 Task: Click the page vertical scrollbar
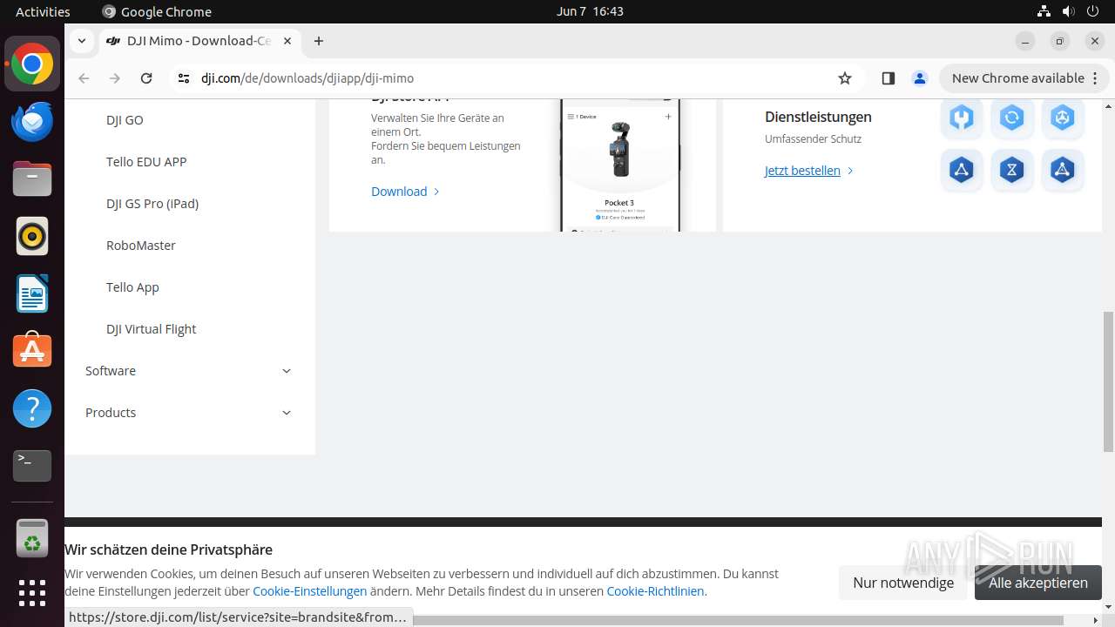[1108, 381]
